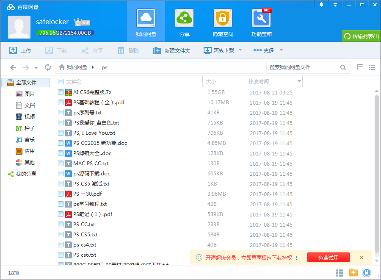The image size is (381, 280).
Task: Click the 分享 toolbar button
Action: (x=92, y=50)
